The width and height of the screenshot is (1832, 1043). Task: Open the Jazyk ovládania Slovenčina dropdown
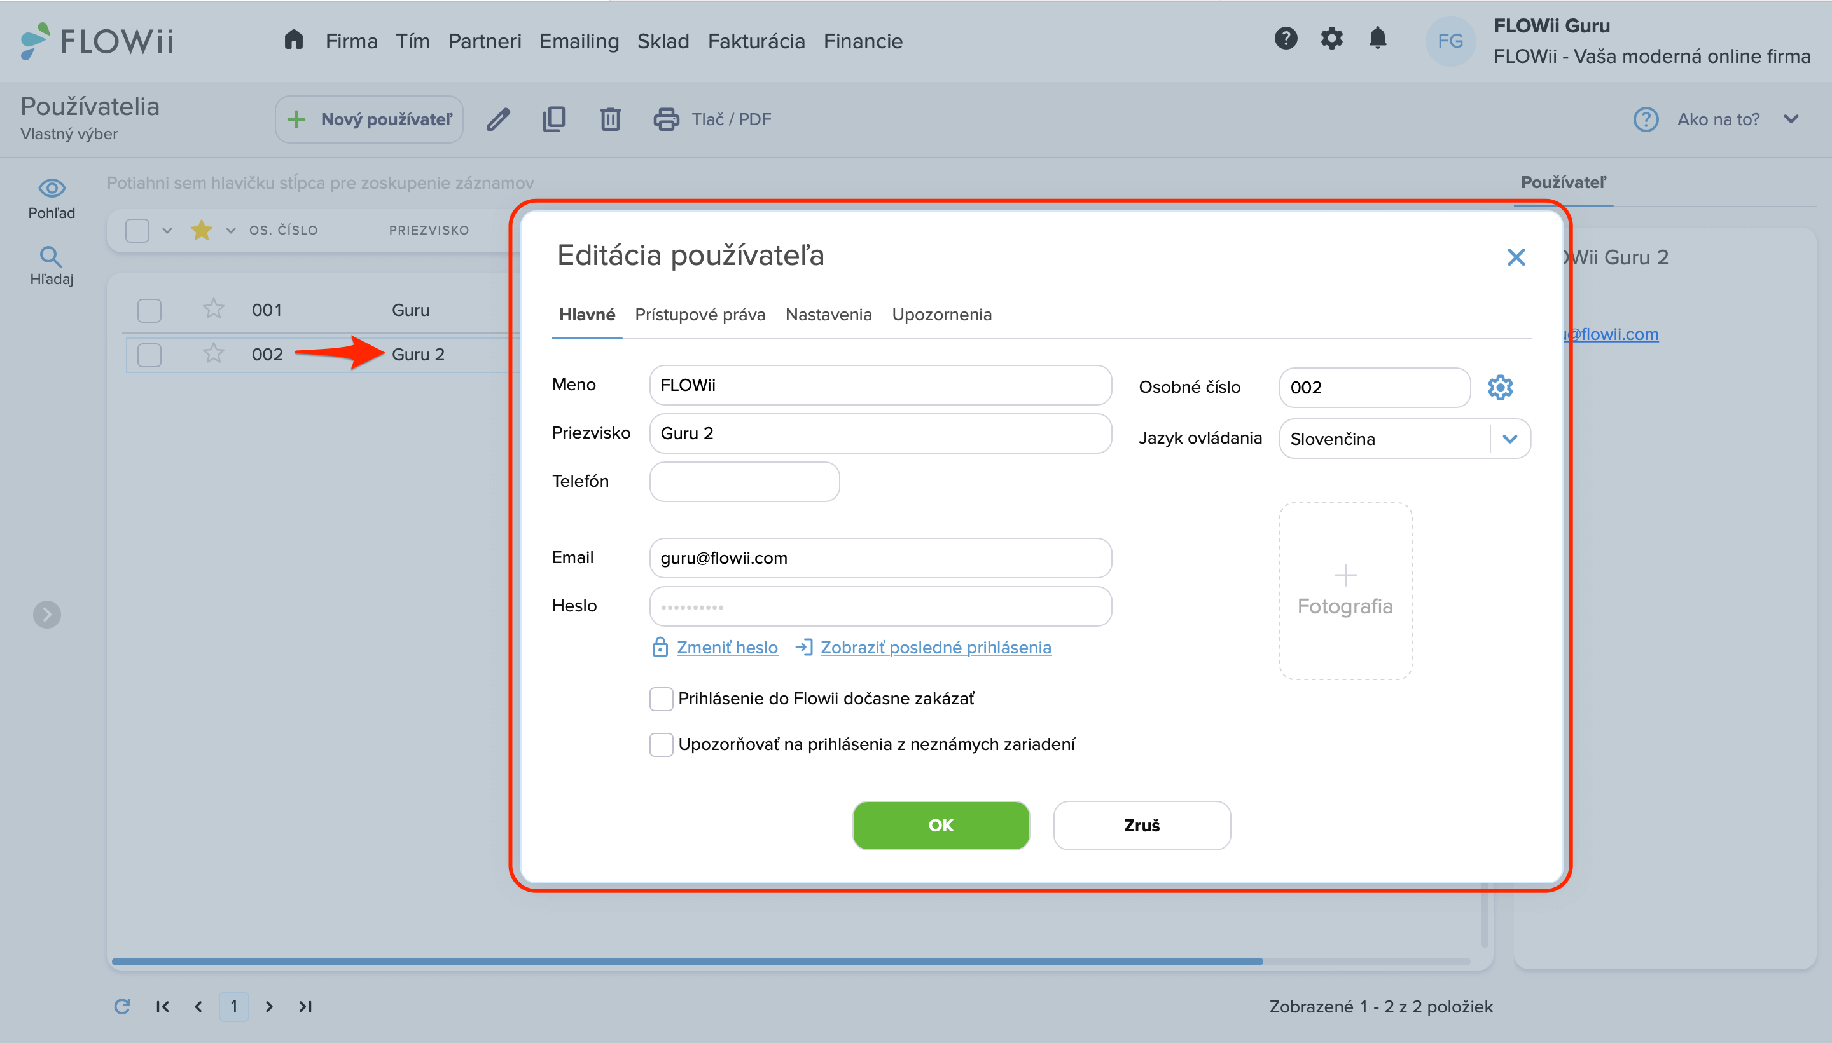pos(1405,439)
